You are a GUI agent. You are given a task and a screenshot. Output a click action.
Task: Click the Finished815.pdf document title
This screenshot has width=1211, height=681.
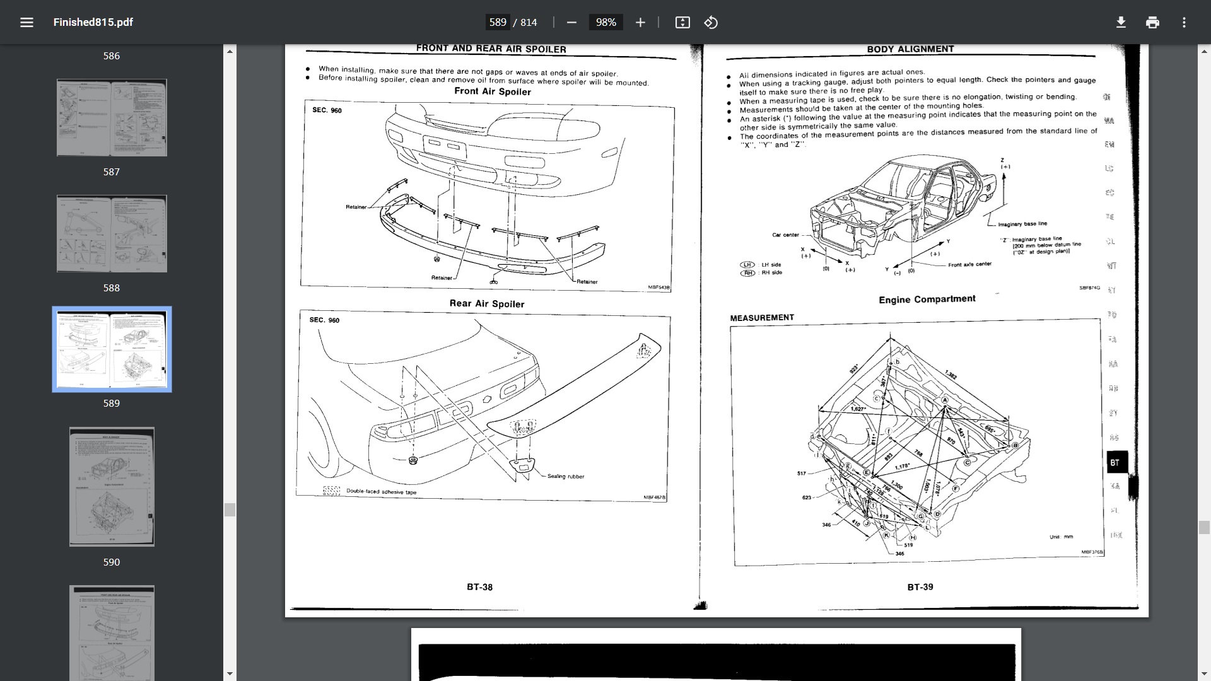coord(93,22)
